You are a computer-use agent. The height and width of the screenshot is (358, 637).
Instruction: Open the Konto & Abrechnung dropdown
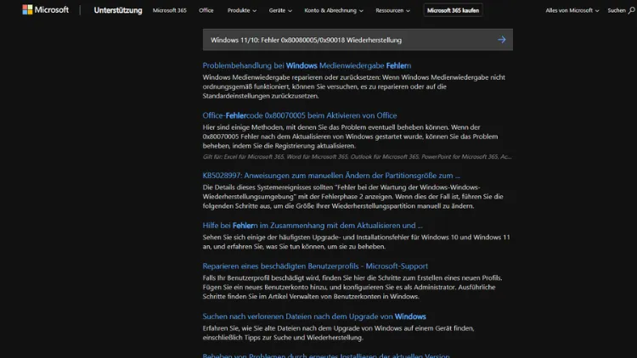334,10
